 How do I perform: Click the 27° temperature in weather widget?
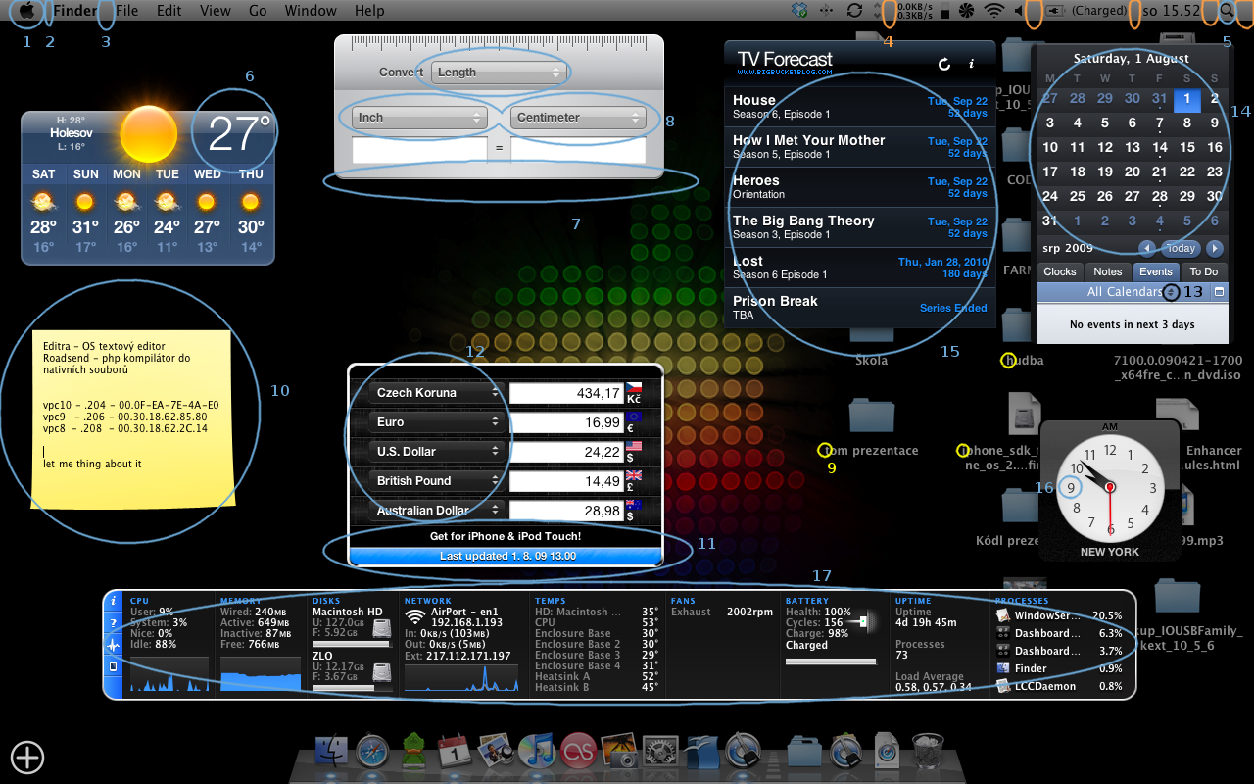[x=239, y=133]
